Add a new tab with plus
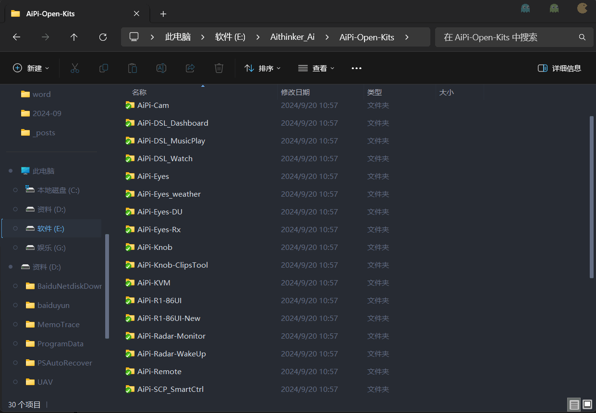596x413 pixels. pyautogui.click(x=163, y=14)
